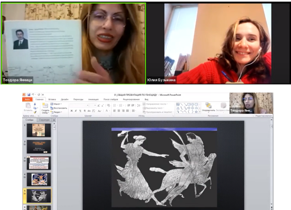Click the Упорядочить arrange icon

[208, 105]
